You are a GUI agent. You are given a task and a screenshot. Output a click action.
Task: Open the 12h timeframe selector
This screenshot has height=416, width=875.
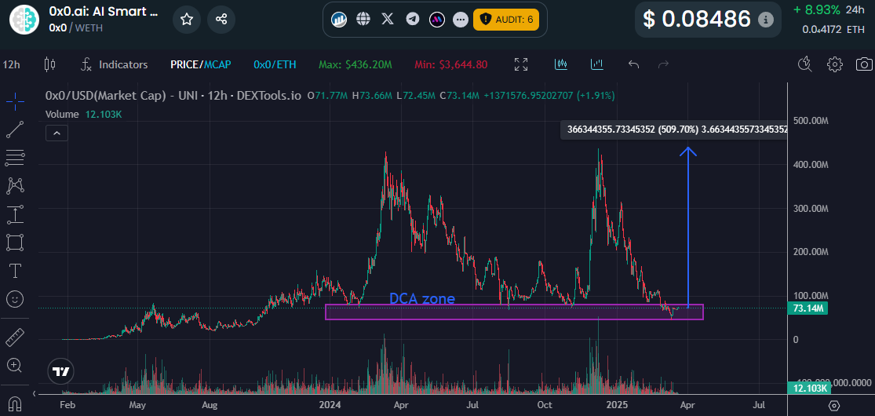coord(11,65)
